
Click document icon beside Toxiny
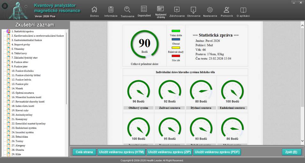pyautogui.click(x=8, y=141)
